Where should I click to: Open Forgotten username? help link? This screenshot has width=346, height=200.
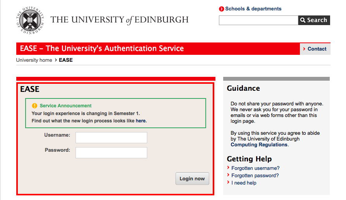click(255, 168)
